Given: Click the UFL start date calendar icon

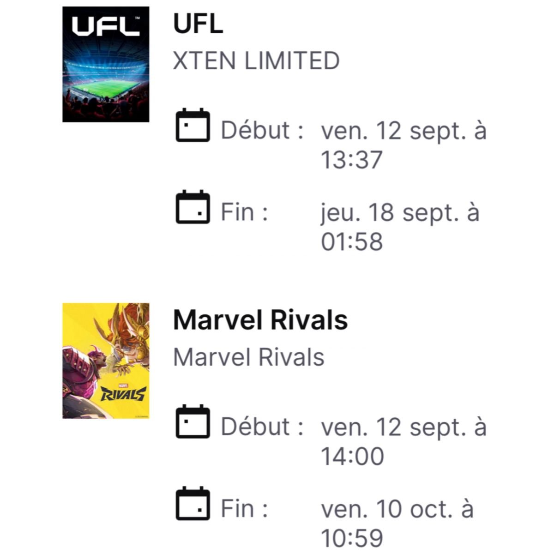Looking at the screenshot, I should click(193, 125).
